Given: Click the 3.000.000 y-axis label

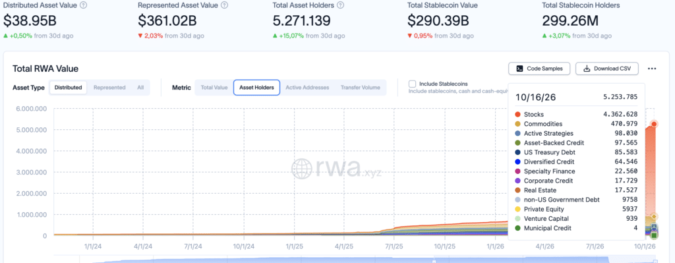Looking at the screenshot, I should [x=31, y=172].
